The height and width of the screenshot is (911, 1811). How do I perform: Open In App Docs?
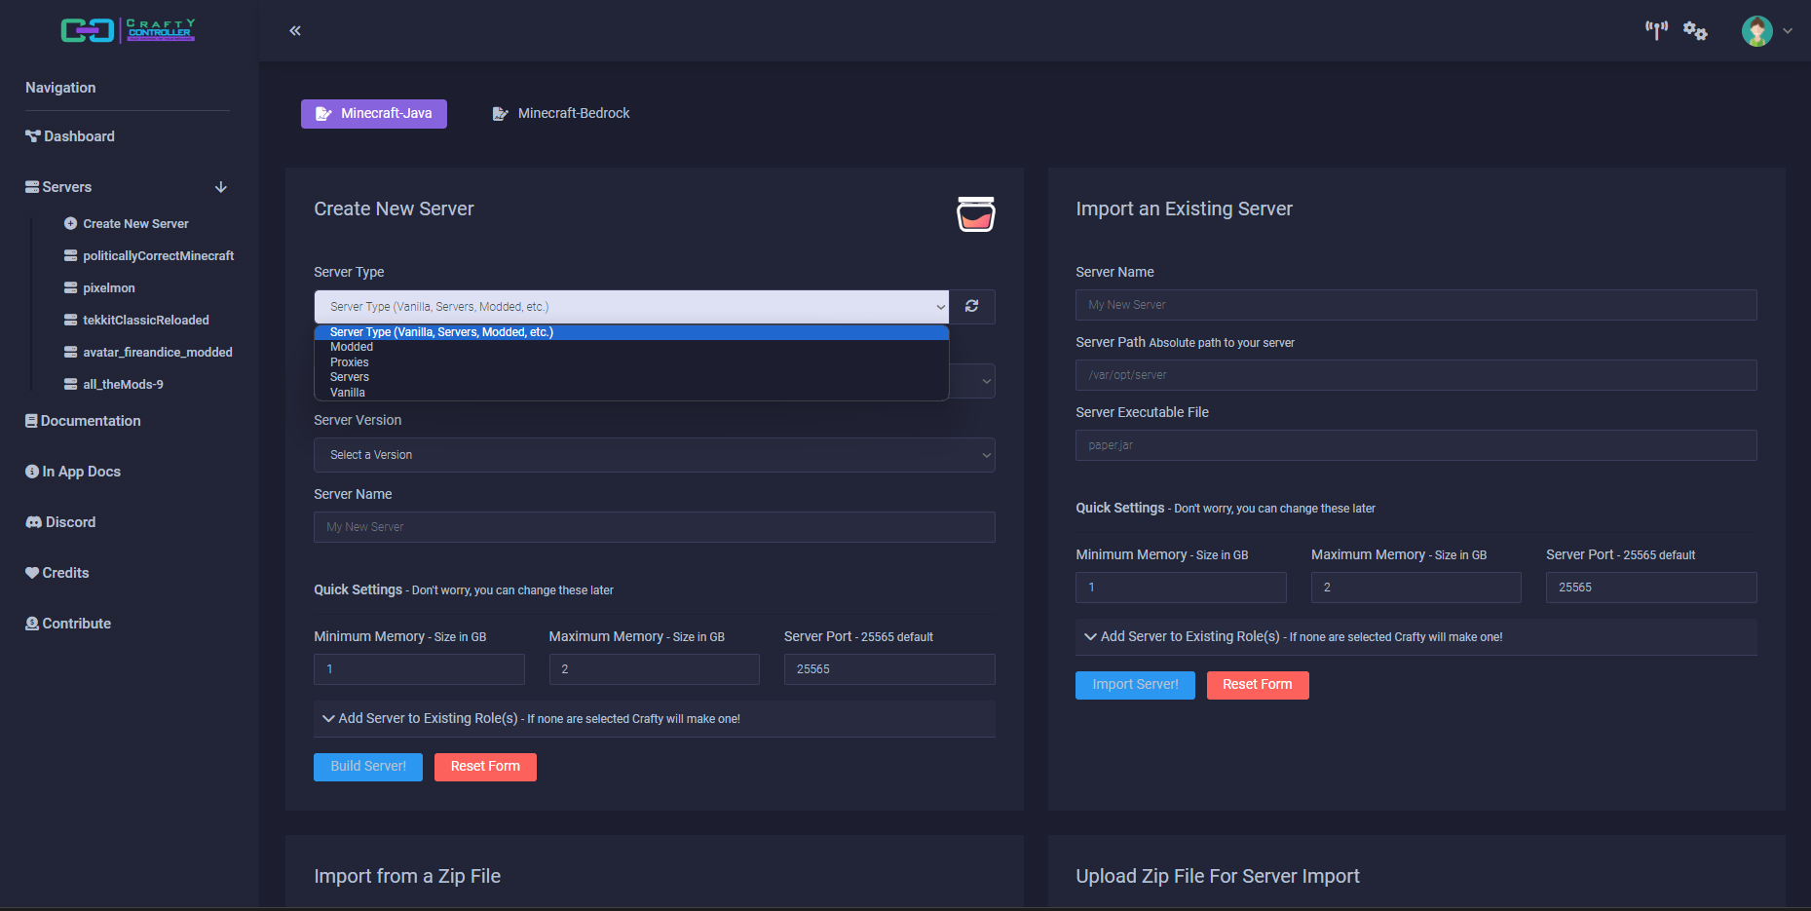(73, 472)
